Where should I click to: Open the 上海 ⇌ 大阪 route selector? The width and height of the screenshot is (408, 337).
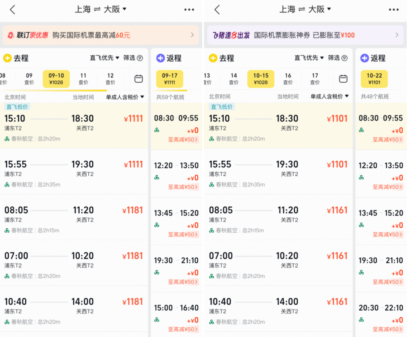pyautogui.click(x=100, y=9)
